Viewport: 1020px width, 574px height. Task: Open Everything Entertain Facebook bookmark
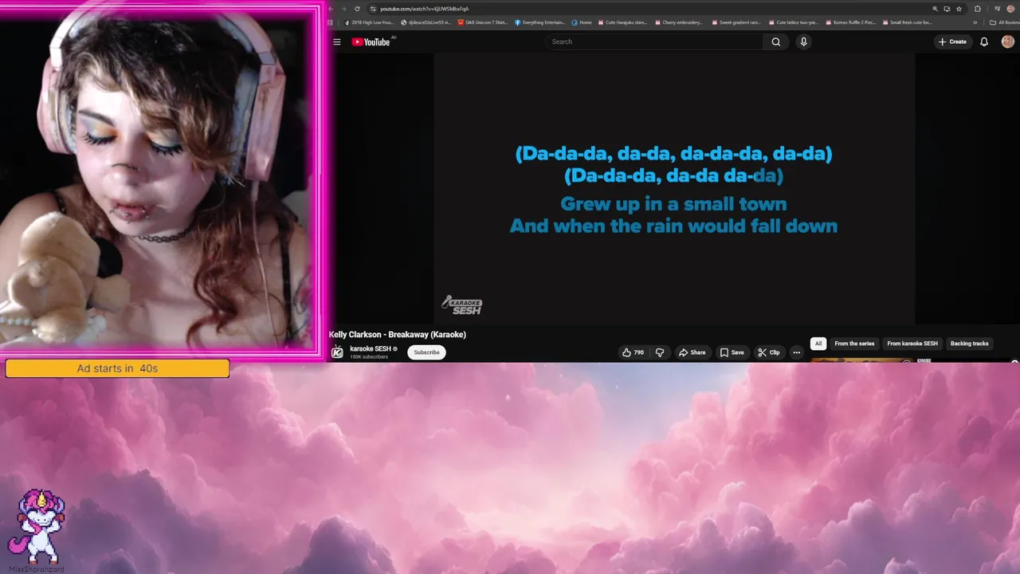(x=540, y=22)
